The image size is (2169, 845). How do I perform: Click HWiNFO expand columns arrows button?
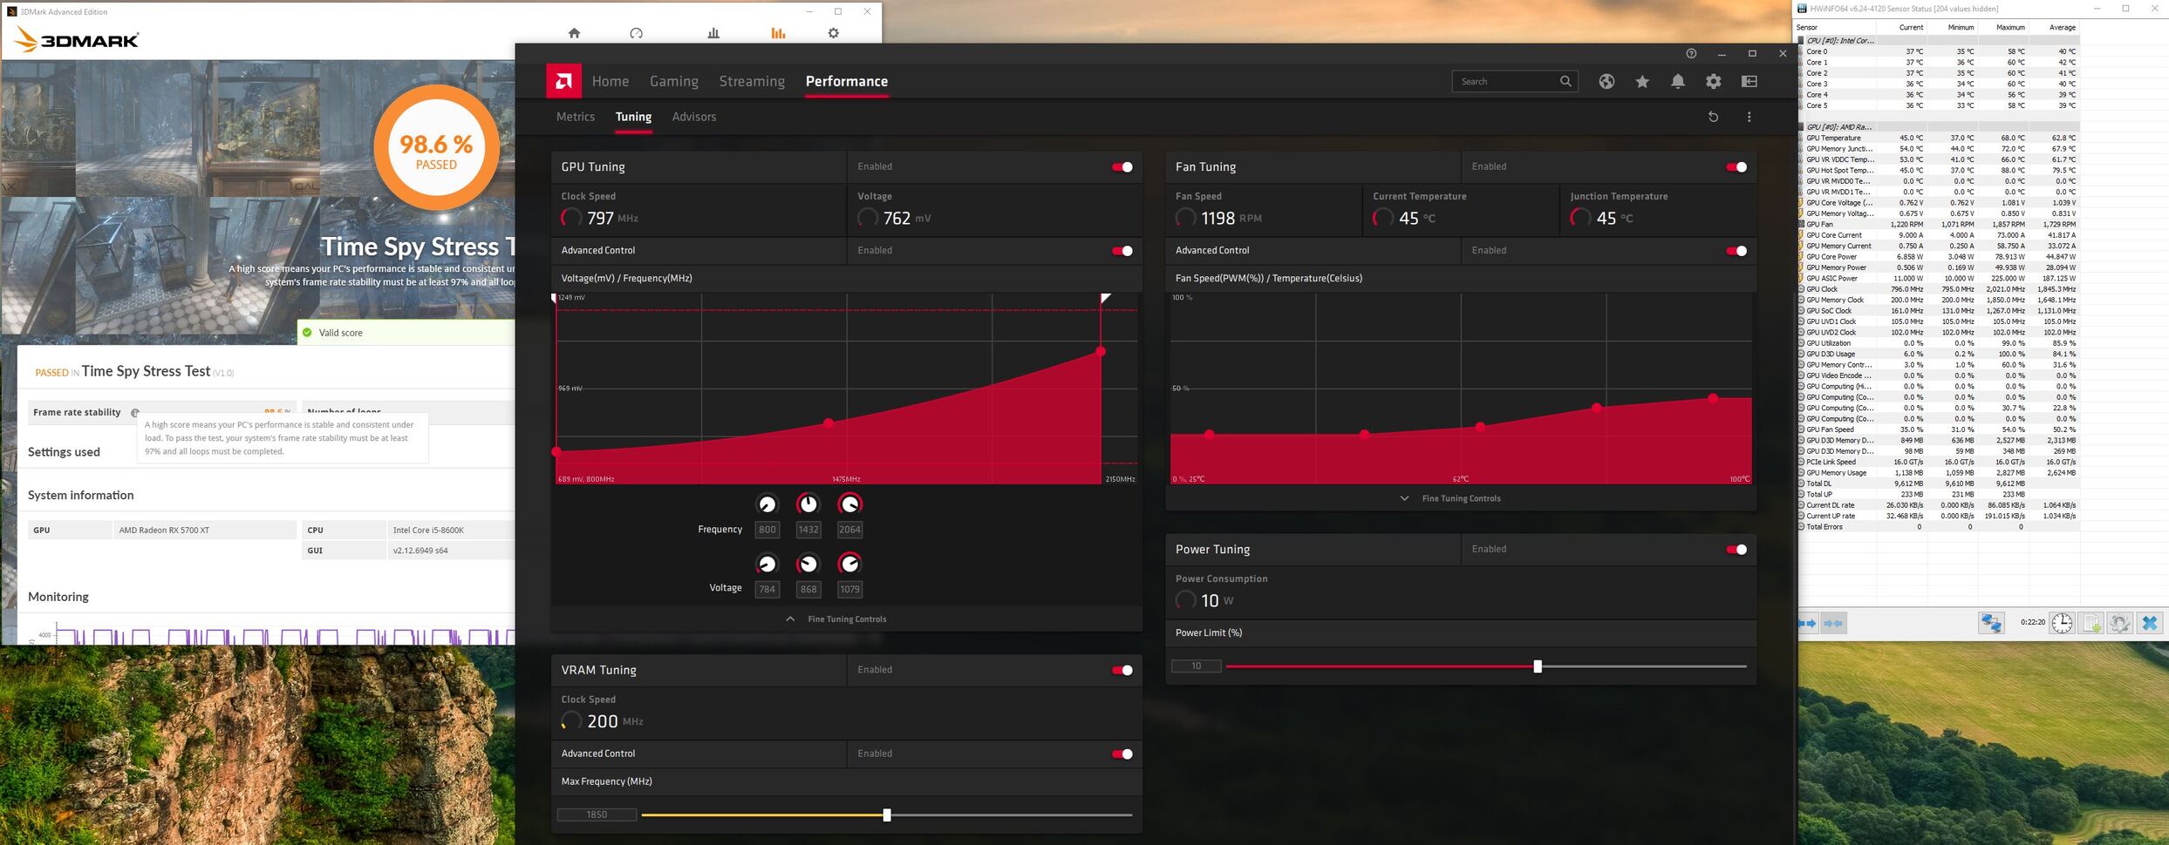(x=1807, y=623)
